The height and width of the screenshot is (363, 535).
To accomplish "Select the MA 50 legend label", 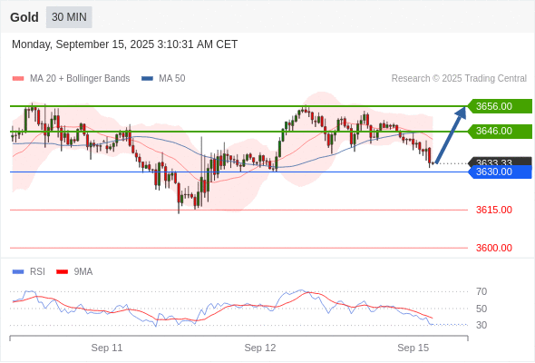I will pyautogui.click(x=172, y=79).
